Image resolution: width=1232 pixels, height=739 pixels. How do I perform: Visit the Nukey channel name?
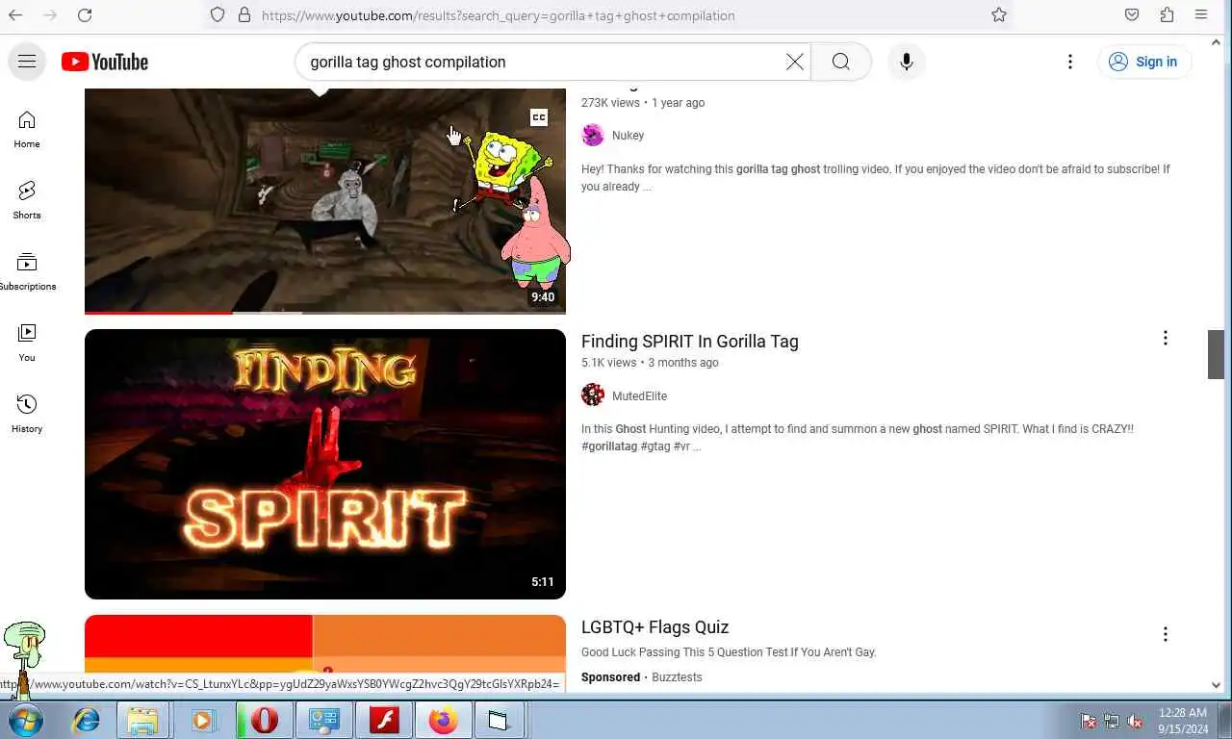(628, 136)
